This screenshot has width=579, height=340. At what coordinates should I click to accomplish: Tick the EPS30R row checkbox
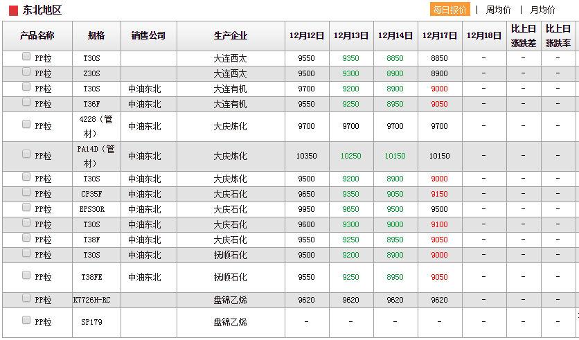click(x=26, y=208)
